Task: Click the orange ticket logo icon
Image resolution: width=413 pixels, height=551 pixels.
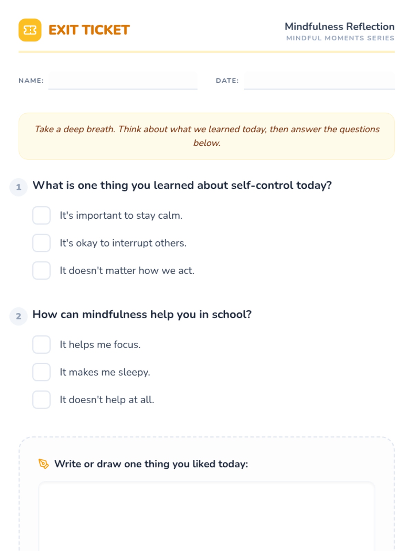Action: coord(30,30)
